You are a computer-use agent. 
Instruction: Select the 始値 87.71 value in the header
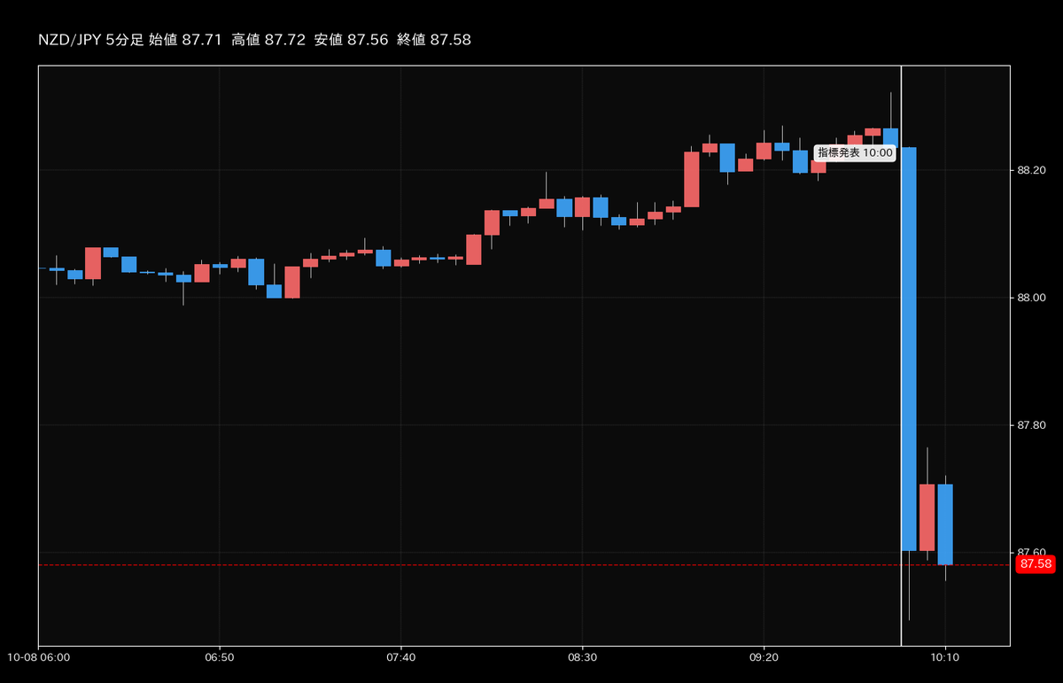pos(185,39)
